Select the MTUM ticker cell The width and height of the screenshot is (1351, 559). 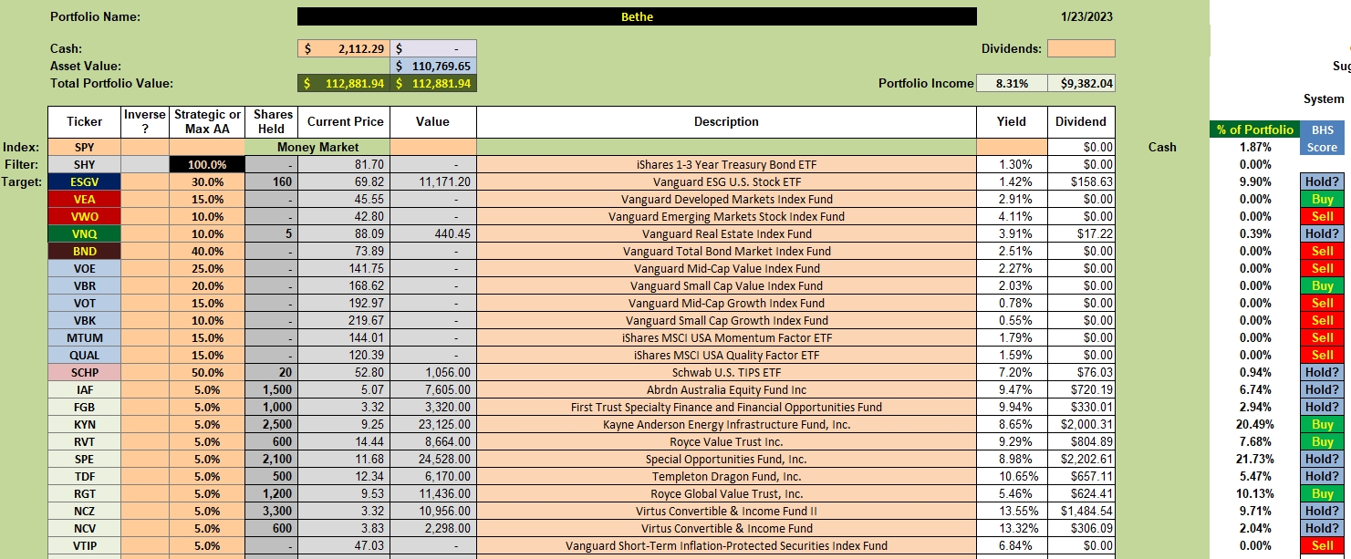[x=85, y=337]
